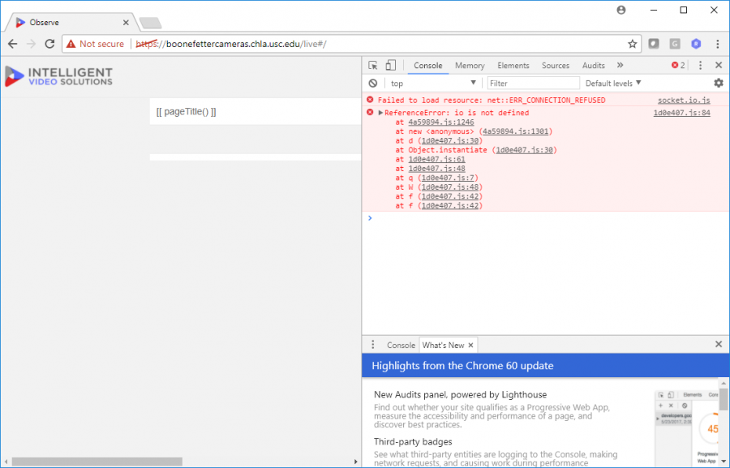
Task: Click the Highlights from Chrome 60 update header
Action: pyautogui.click(x=462, y=366)
